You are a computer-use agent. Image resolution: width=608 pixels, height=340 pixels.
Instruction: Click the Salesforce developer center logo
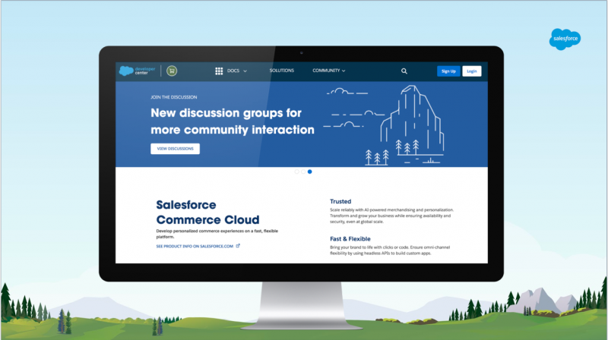tap(137, 71)
